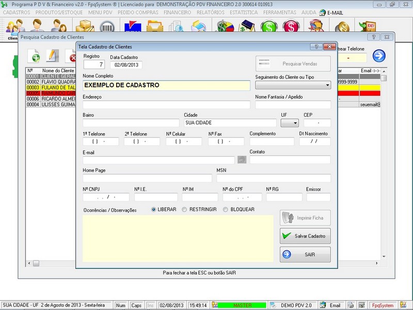The image size is (413, 310).
Task: Open the Seguimento do Cliente ou Tipo dropdown
Action: point(293,85)
